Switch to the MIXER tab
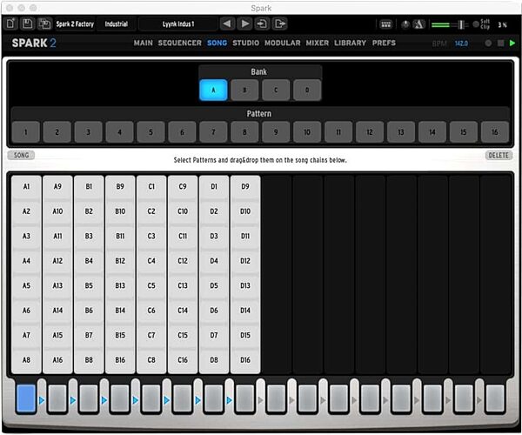The image size is (522, 435). coord(318,43)
